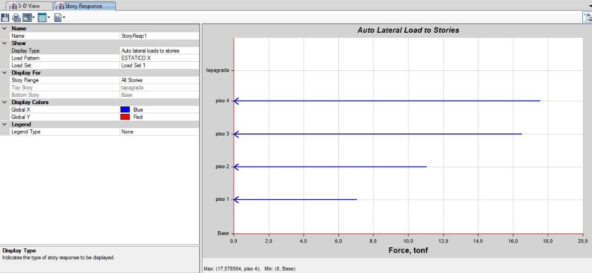Toggle the properties tree icon at top right

[x=586, y=18]
